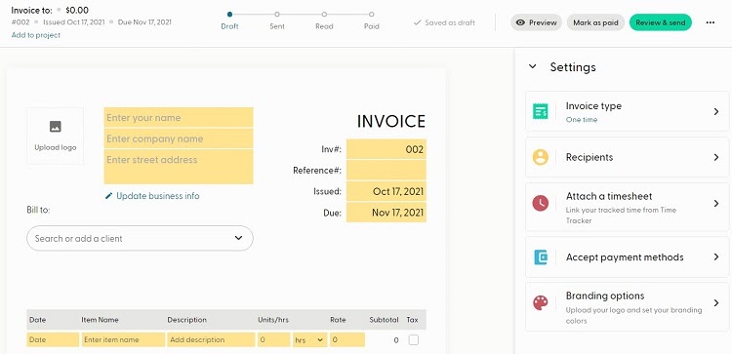Click the Invoice type receipt icon
Viewport: 732px width, 354px height.
pos(541,111)
